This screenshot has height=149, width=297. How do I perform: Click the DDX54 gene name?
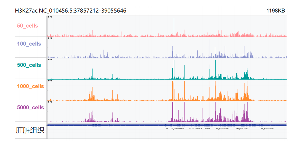[207, 129]
